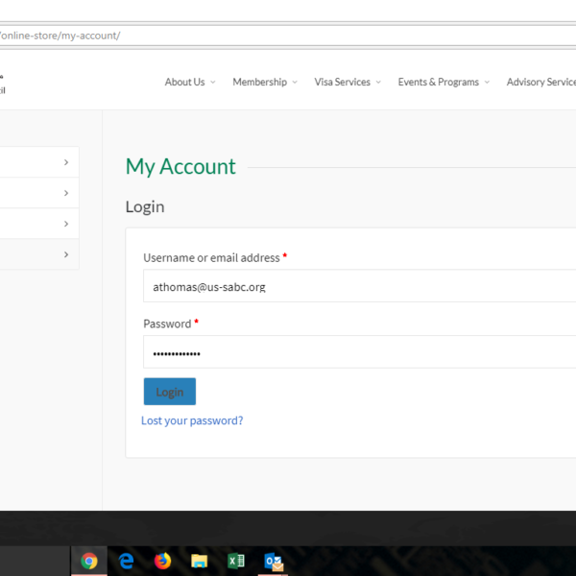Expand the second sidebar row chevron
This screenshot has width=576, height=576.
click(x=65, y=193)
